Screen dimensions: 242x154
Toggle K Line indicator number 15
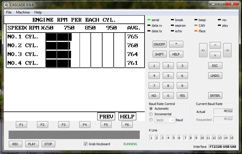point(232,138)
